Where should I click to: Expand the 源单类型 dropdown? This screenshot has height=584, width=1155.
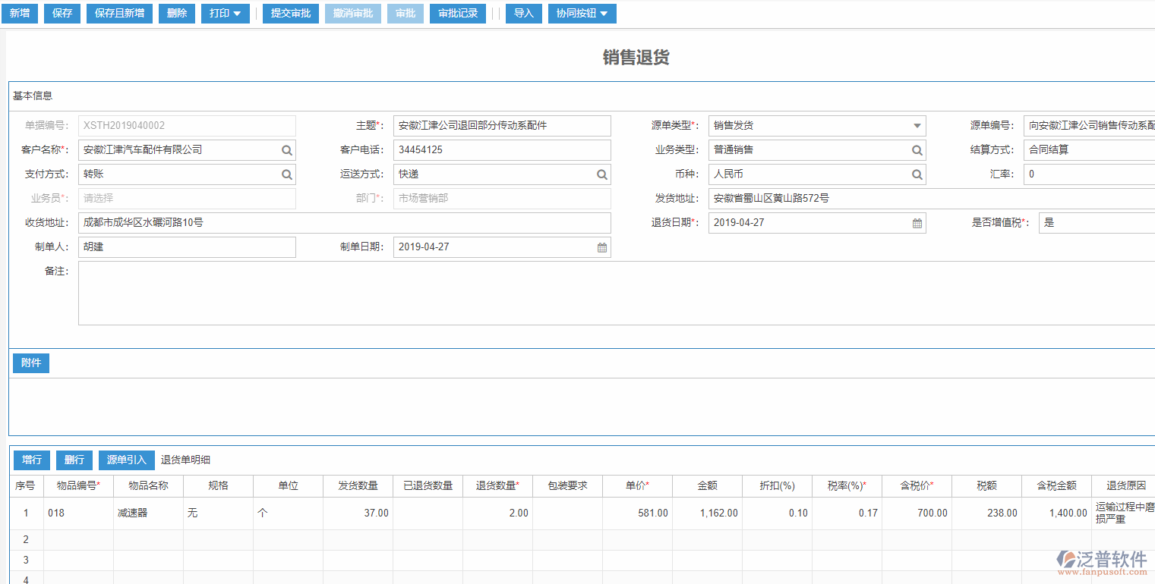[917, 126]
